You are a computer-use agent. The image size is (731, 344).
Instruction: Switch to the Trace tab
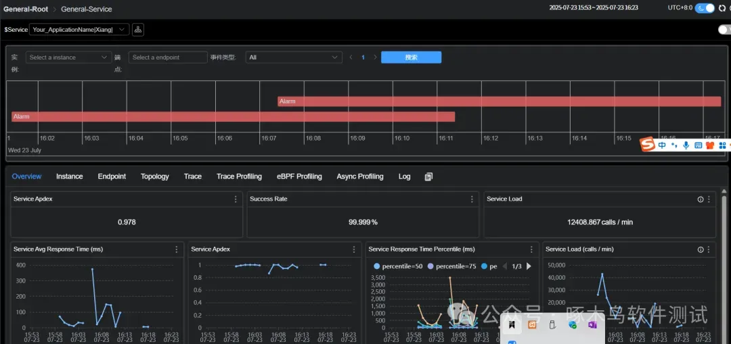coord(192,176)
